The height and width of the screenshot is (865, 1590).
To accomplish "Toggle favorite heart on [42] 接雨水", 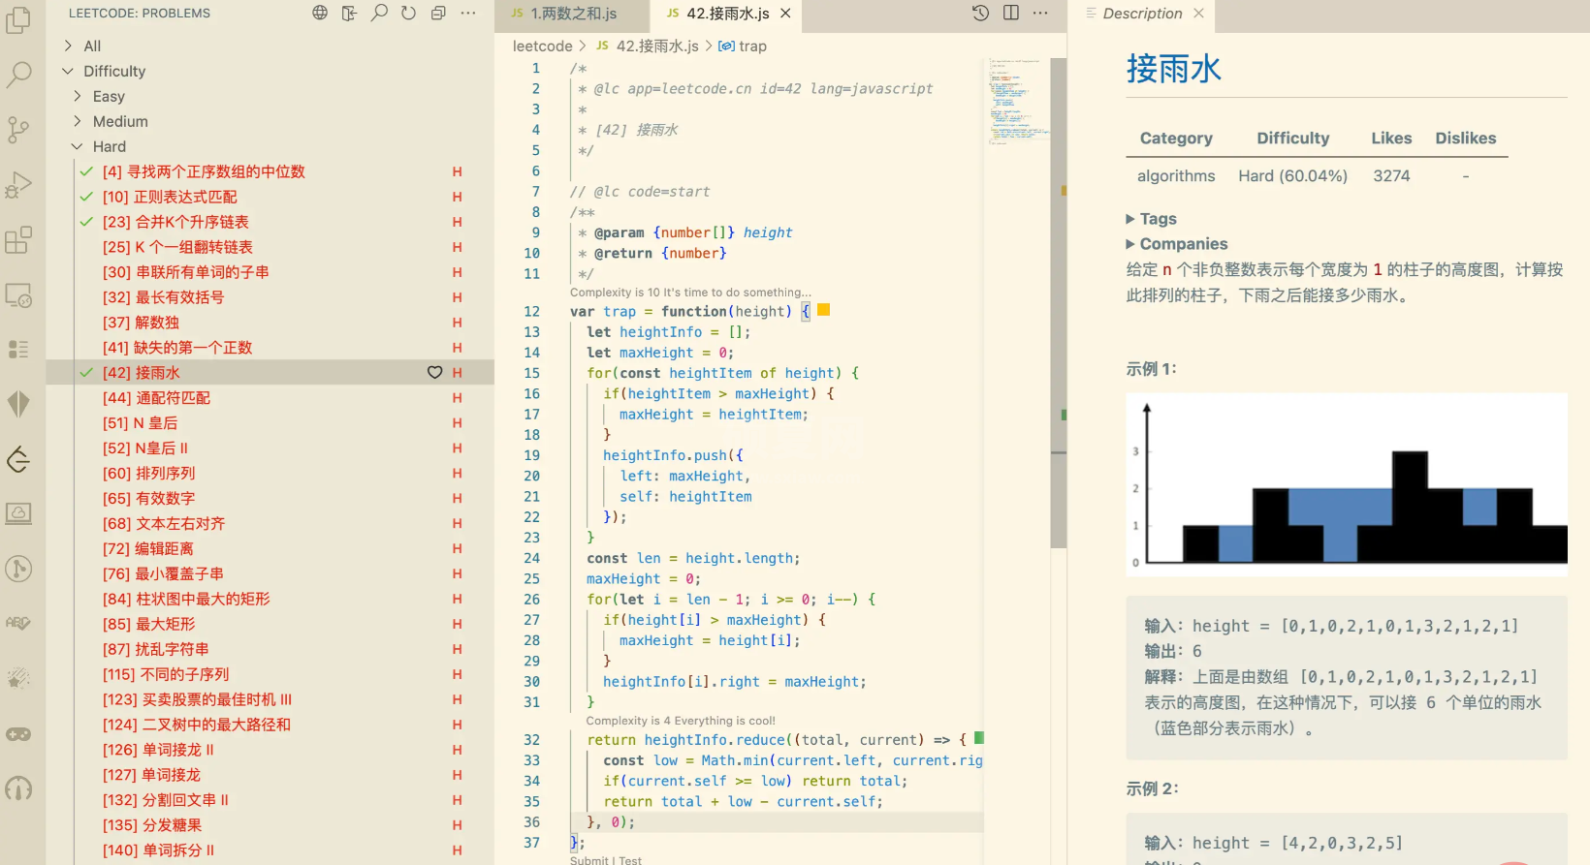I will click(x=434, y=373).
